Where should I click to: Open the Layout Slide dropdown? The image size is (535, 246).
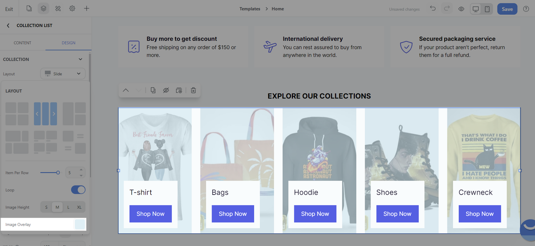(63, 74)
